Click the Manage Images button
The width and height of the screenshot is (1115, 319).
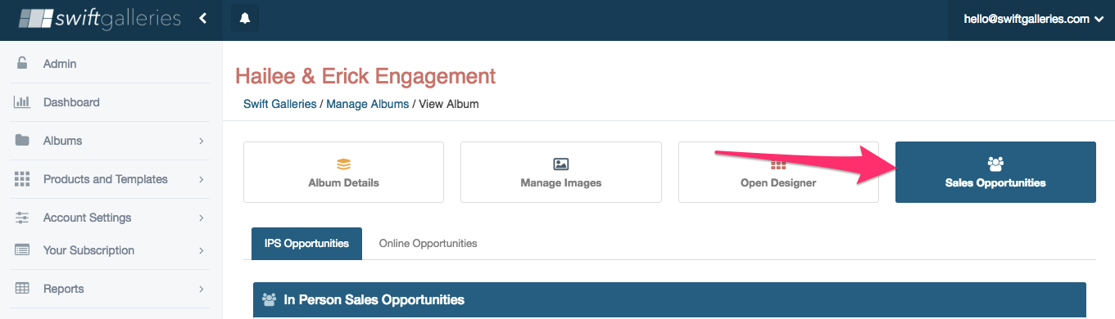point(561,173)
